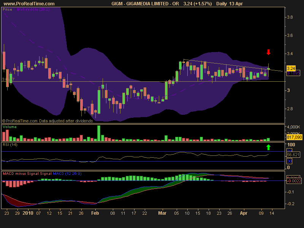
Task: Click the Mar month label on date axis
Action: click(x=162, y=213)
